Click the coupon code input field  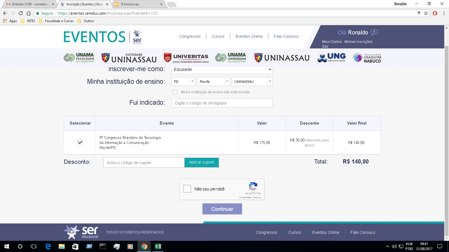(x=144, y=163)
